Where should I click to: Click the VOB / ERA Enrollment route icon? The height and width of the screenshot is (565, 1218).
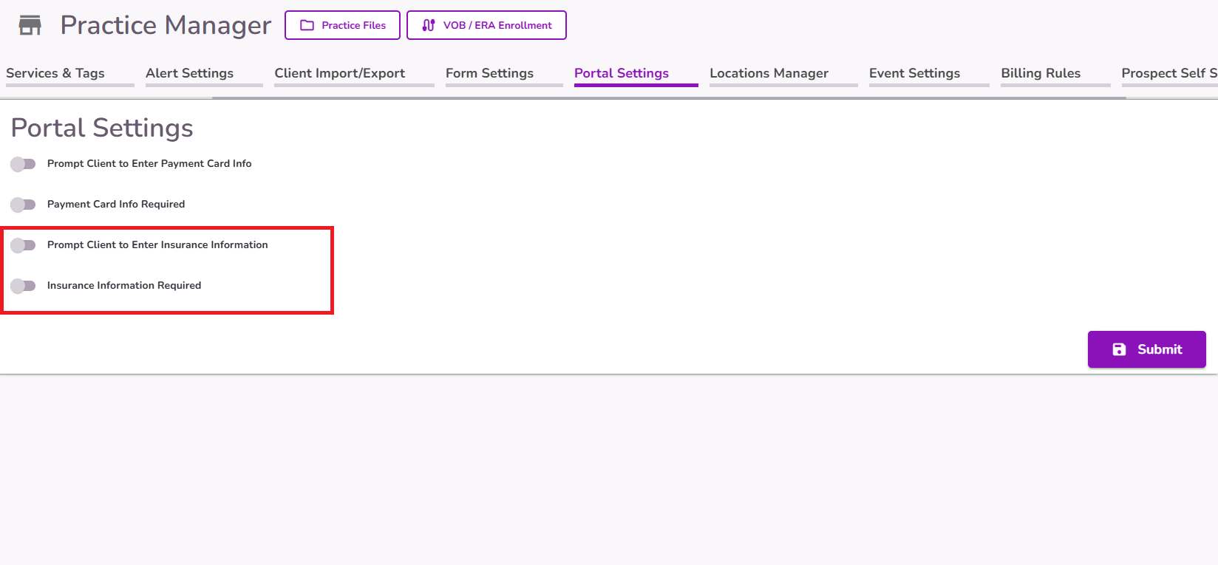click(x=429, y=25)
